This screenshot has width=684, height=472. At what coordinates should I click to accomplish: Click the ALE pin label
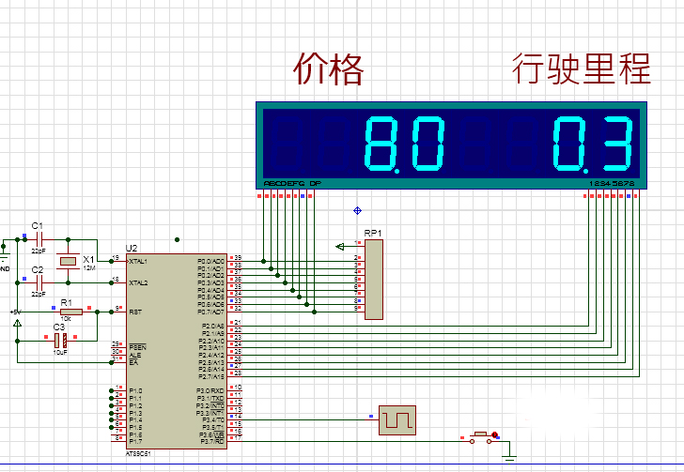pos(134,356)
